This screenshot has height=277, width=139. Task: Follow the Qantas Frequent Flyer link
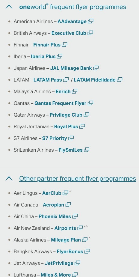point(61,103)
